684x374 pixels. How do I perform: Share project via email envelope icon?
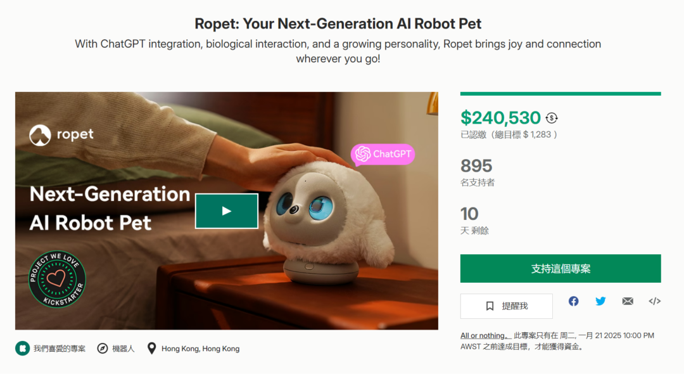point(628,301)
